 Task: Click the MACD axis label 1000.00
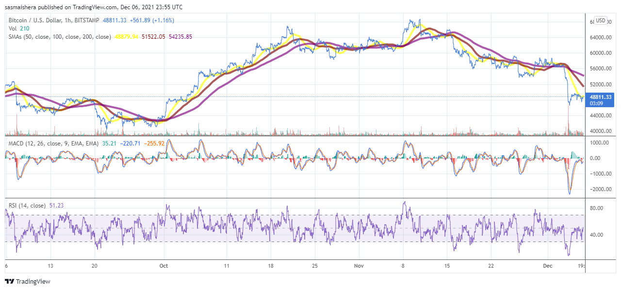(x=599, y=143)
